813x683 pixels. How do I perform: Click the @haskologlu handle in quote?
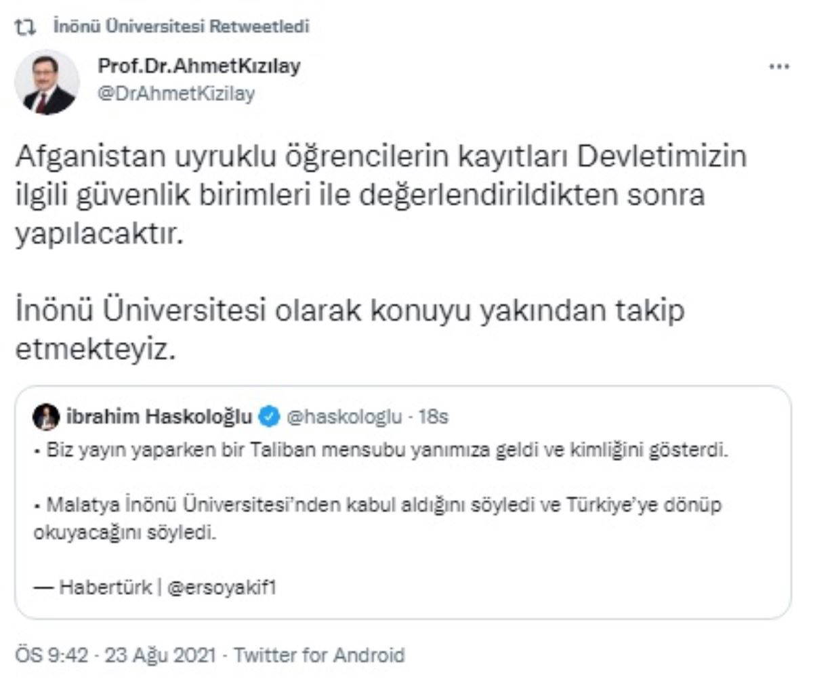tap(344, 417)
